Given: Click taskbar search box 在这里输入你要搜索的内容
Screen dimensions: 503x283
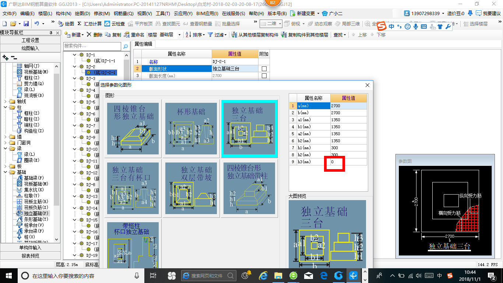Looking at the screenshot, I should [81, 275].
